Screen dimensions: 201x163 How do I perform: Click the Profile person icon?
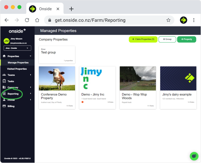[4, 100]
